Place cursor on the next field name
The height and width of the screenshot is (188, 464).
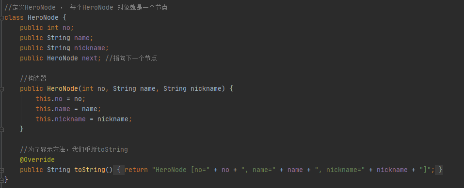click(x=90, y=58)
